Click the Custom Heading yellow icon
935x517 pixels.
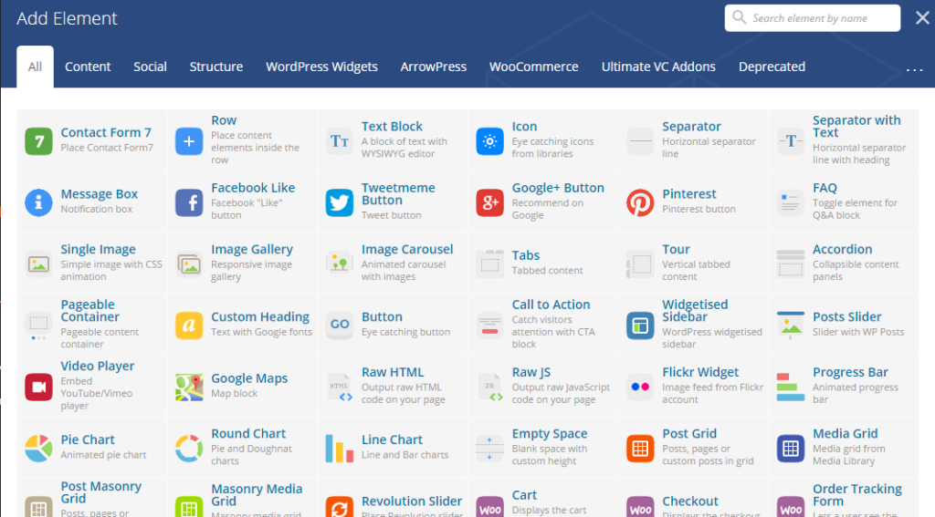coord(189,326)
